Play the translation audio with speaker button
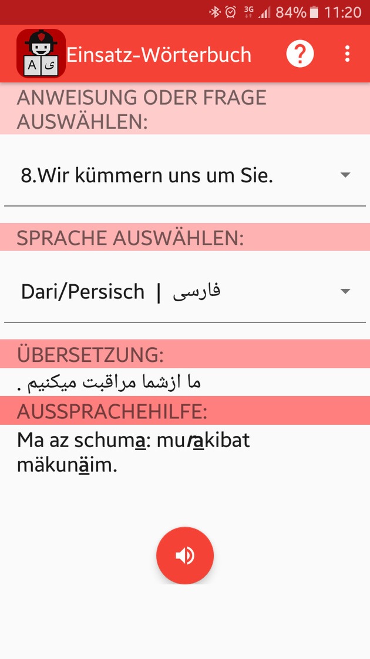Image resolution: width=370 pixels, height=659 pixels. tap(185, 555)
